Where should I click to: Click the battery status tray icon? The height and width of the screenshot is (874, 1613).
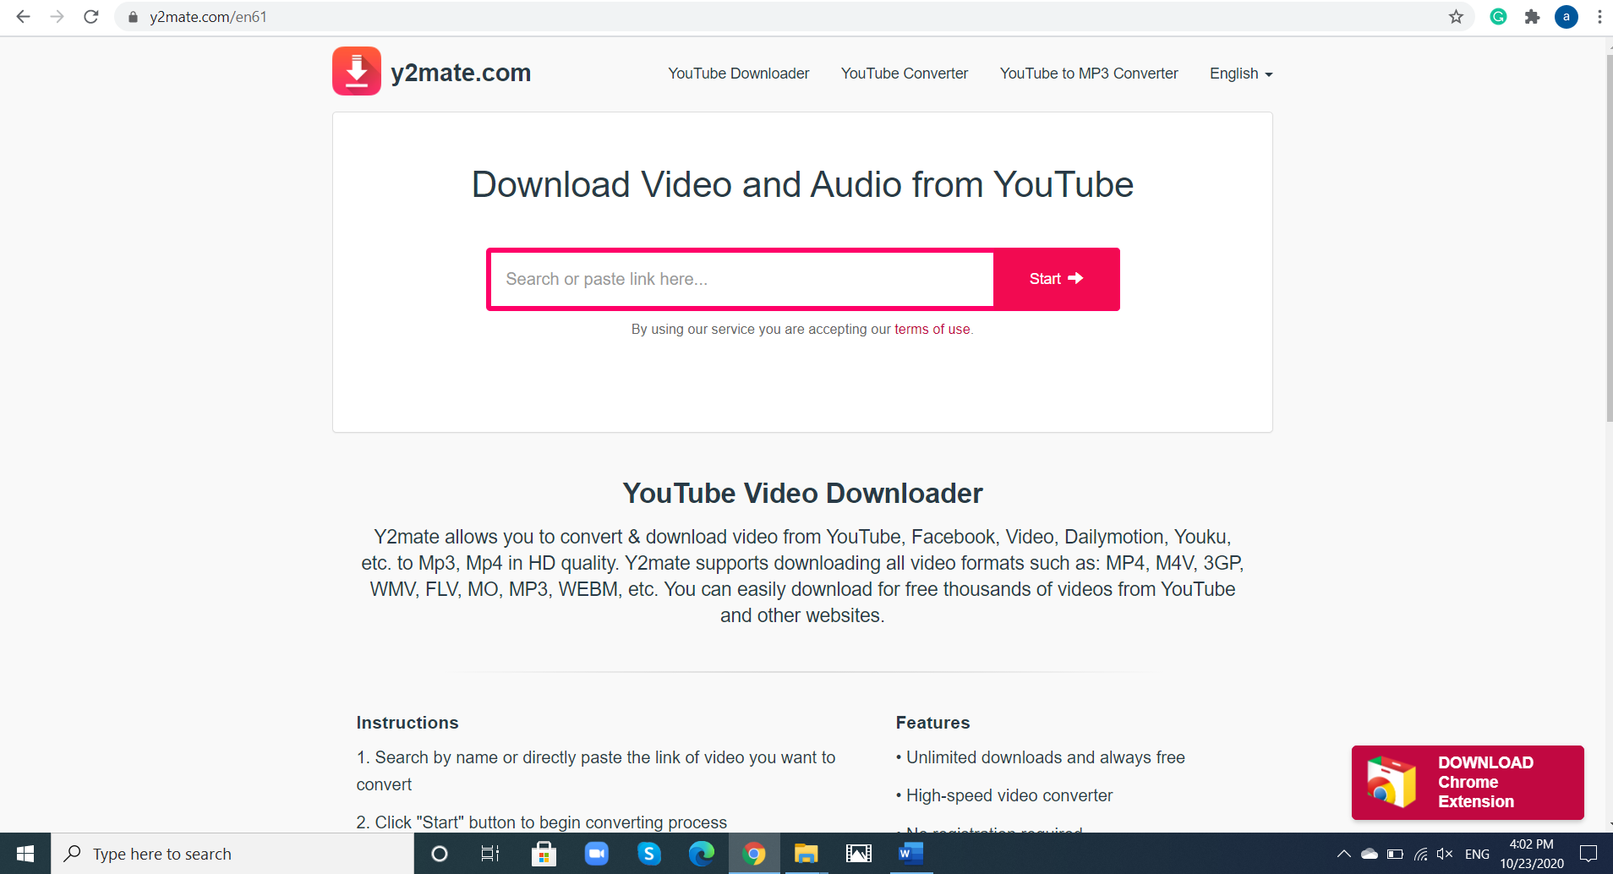pos(1395,854)
